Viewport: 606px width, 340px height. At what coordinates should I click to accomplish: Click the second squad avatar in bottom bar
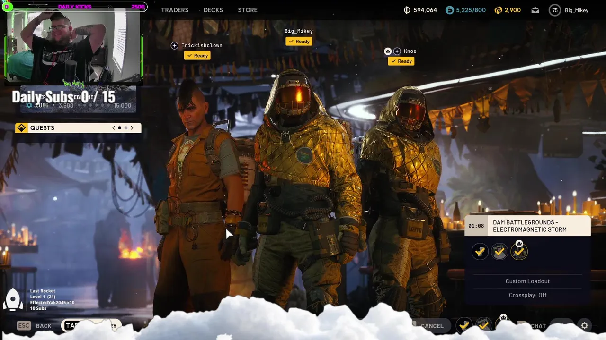pyautogui.click(x=484, y=325)
